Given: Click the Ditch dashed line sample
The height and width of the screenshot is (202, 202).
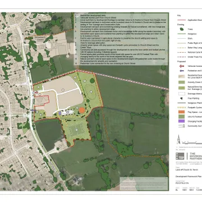Looking at the screenshot, I should [181, 38].
